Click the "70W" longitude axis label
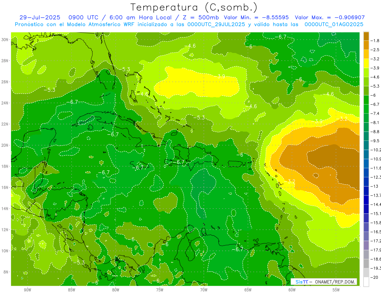The image size is (381, 294). 204,290
